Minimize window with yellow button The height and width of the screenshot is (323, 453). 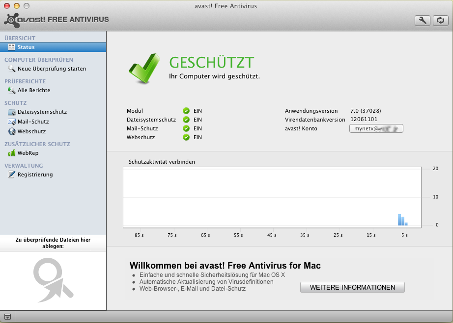(17, 6)
